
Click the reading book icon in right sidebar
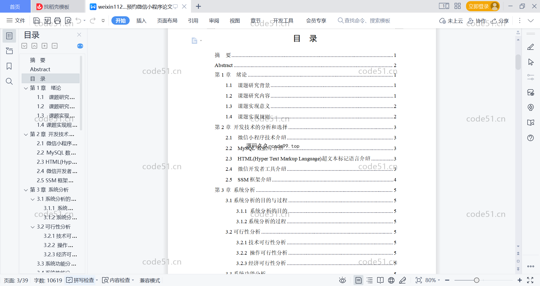click(530, 123)
